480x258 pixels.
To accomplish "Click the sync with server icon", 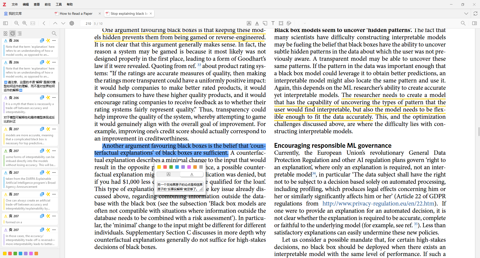I will [x=475, y=13].
